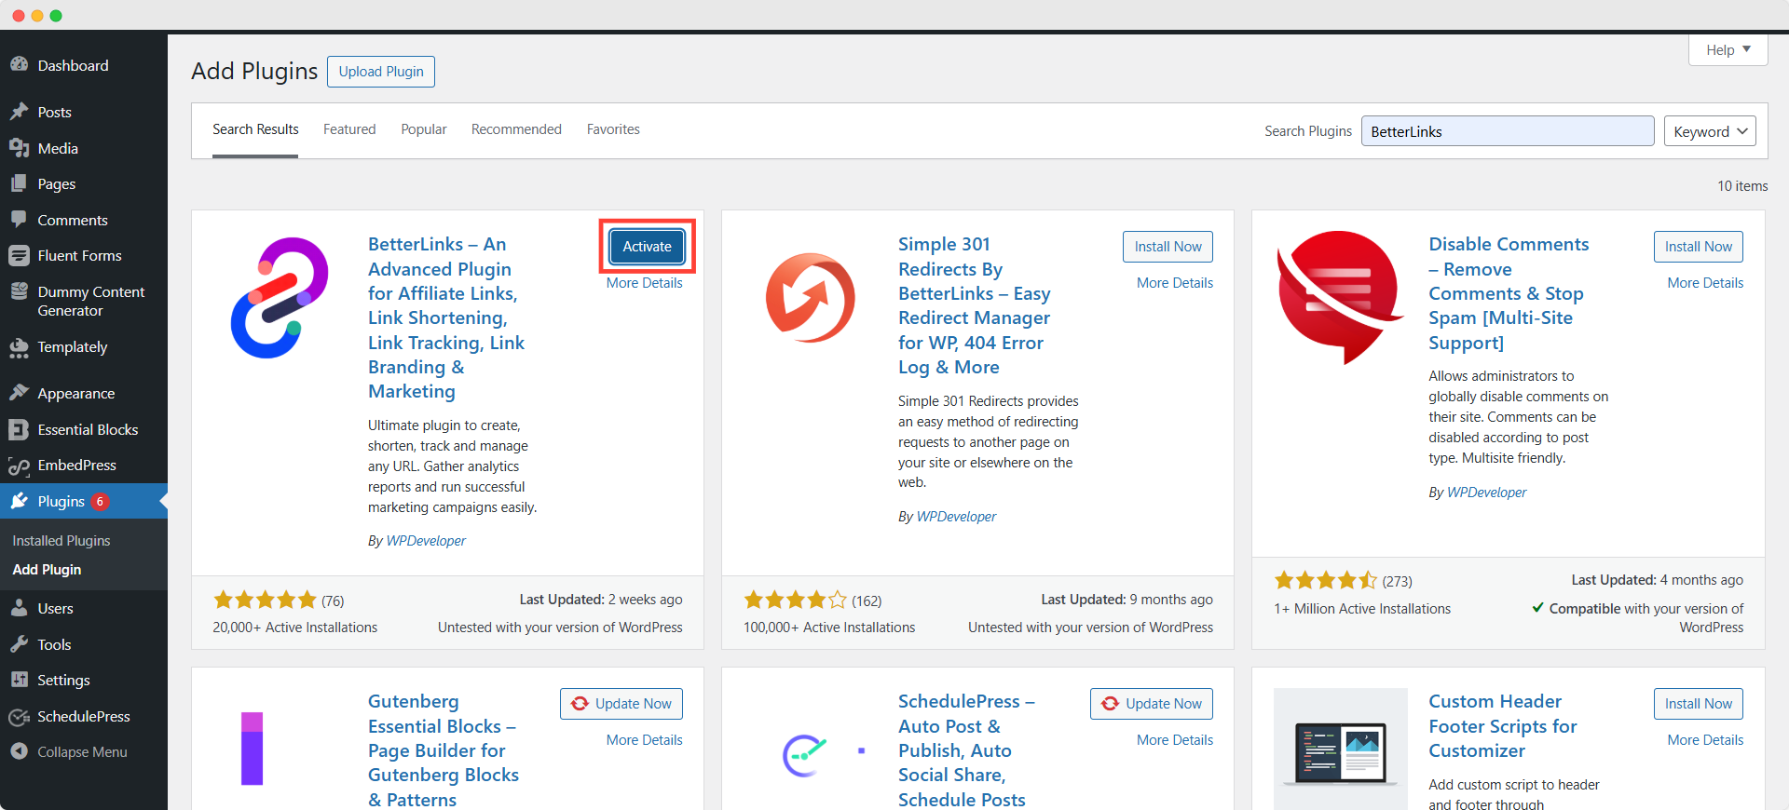The width and height of the screenshot is (1789, 810).
Task: Click the Upload Plugin button
Action: point(381,72)
